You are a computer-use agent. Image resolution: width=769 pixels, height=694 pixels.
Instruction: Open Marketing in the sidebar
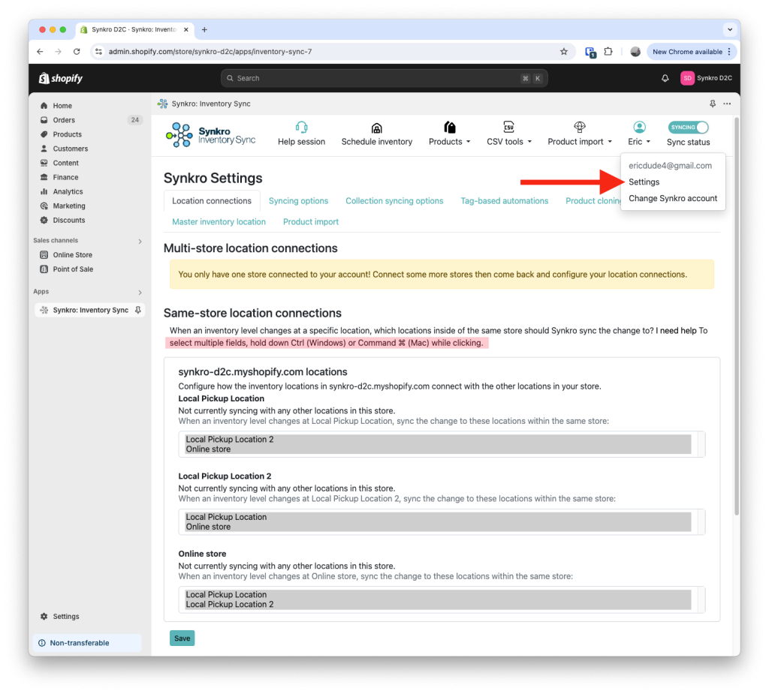69,206
